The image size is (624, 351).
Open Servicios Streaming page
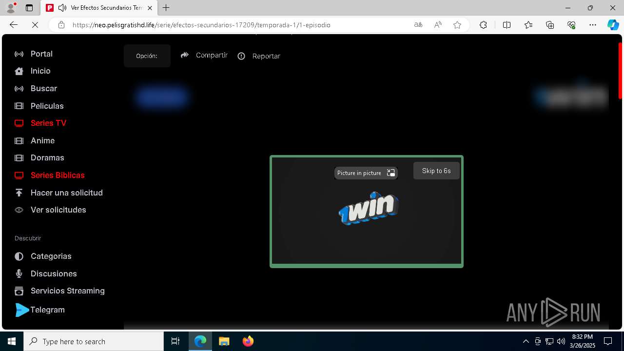coord(68,291)
